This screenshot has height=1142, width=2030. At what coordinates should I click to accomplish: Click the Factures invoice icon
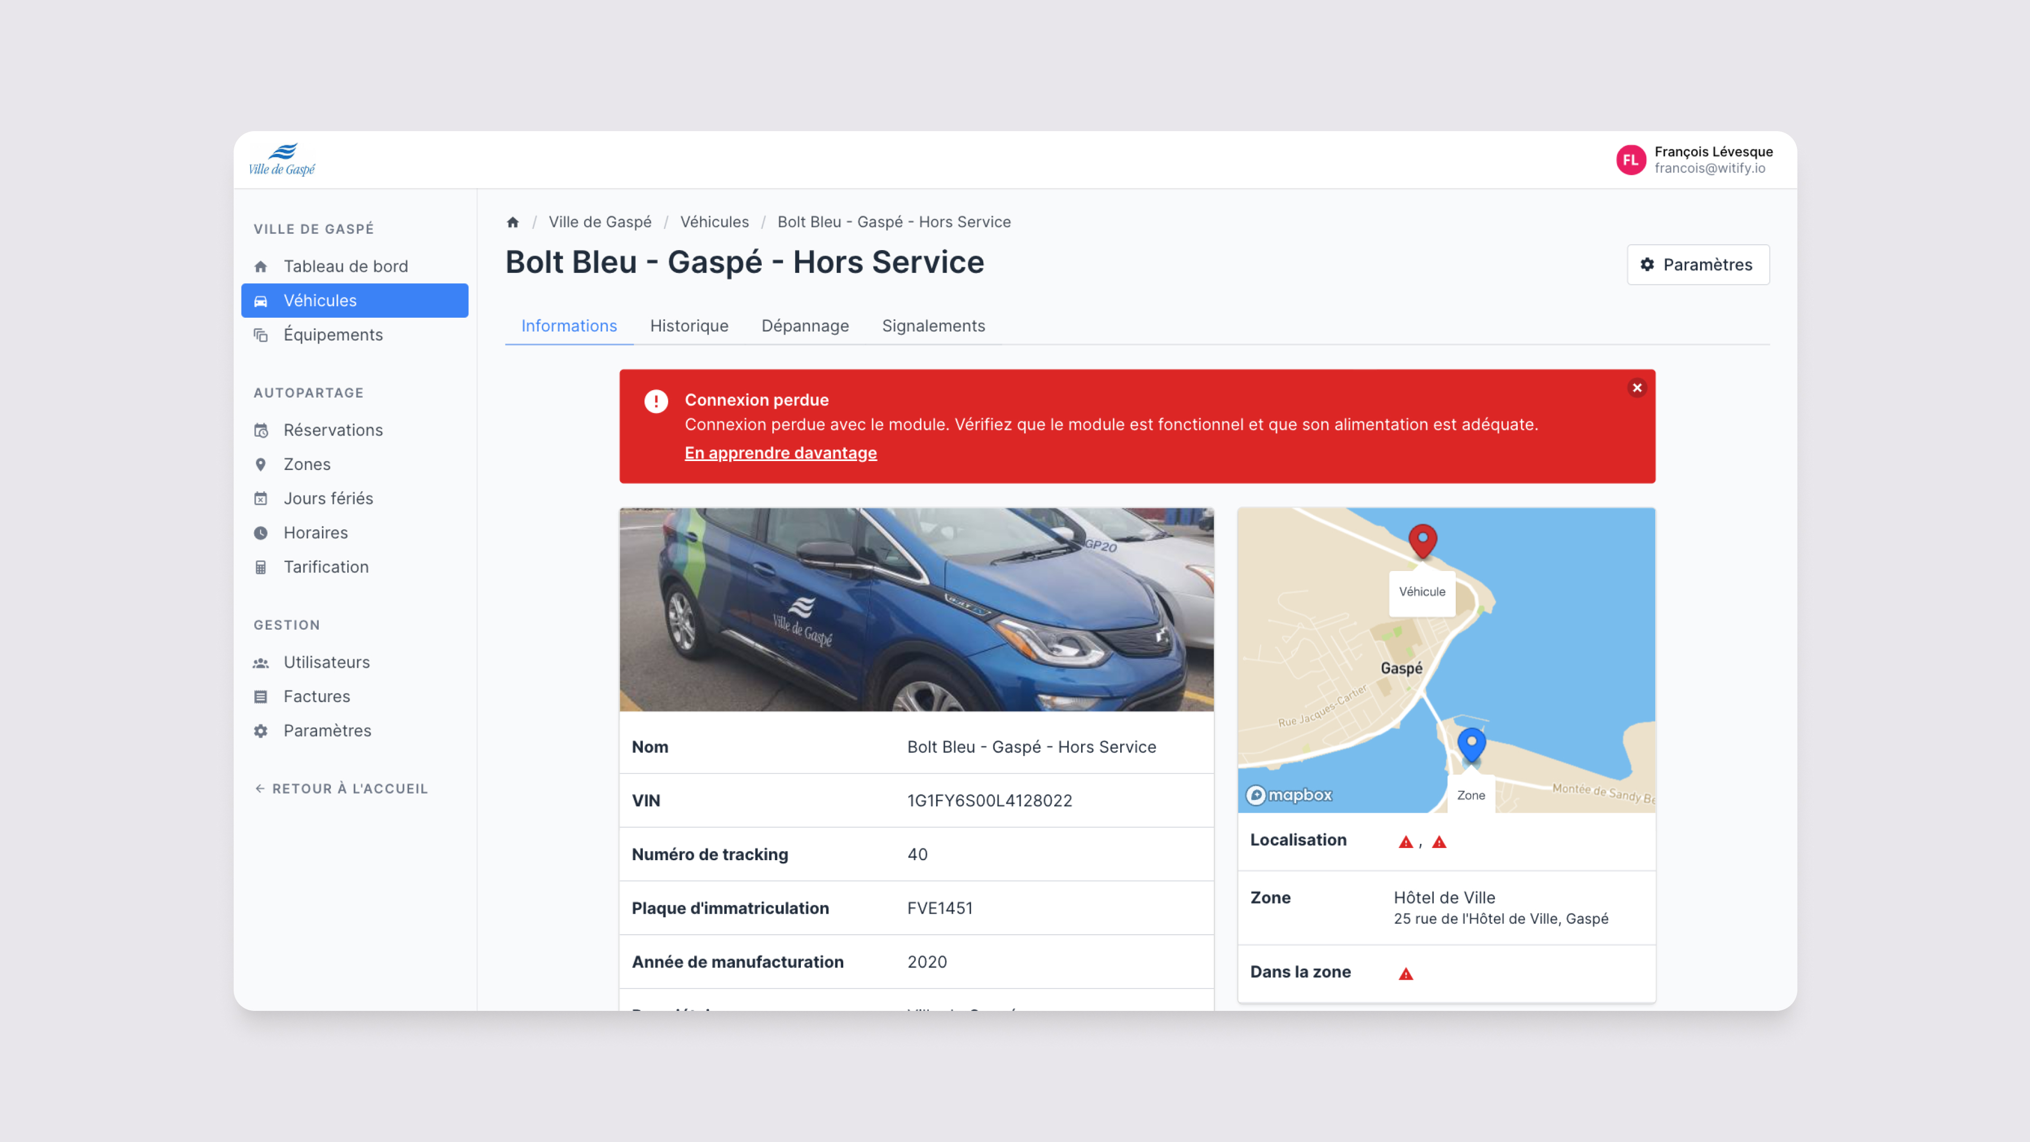click(x=261, y=696)
